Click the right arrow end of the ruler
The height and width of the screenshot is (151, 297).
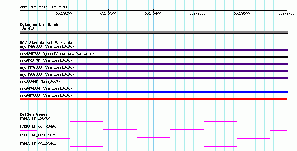[287, 11]
